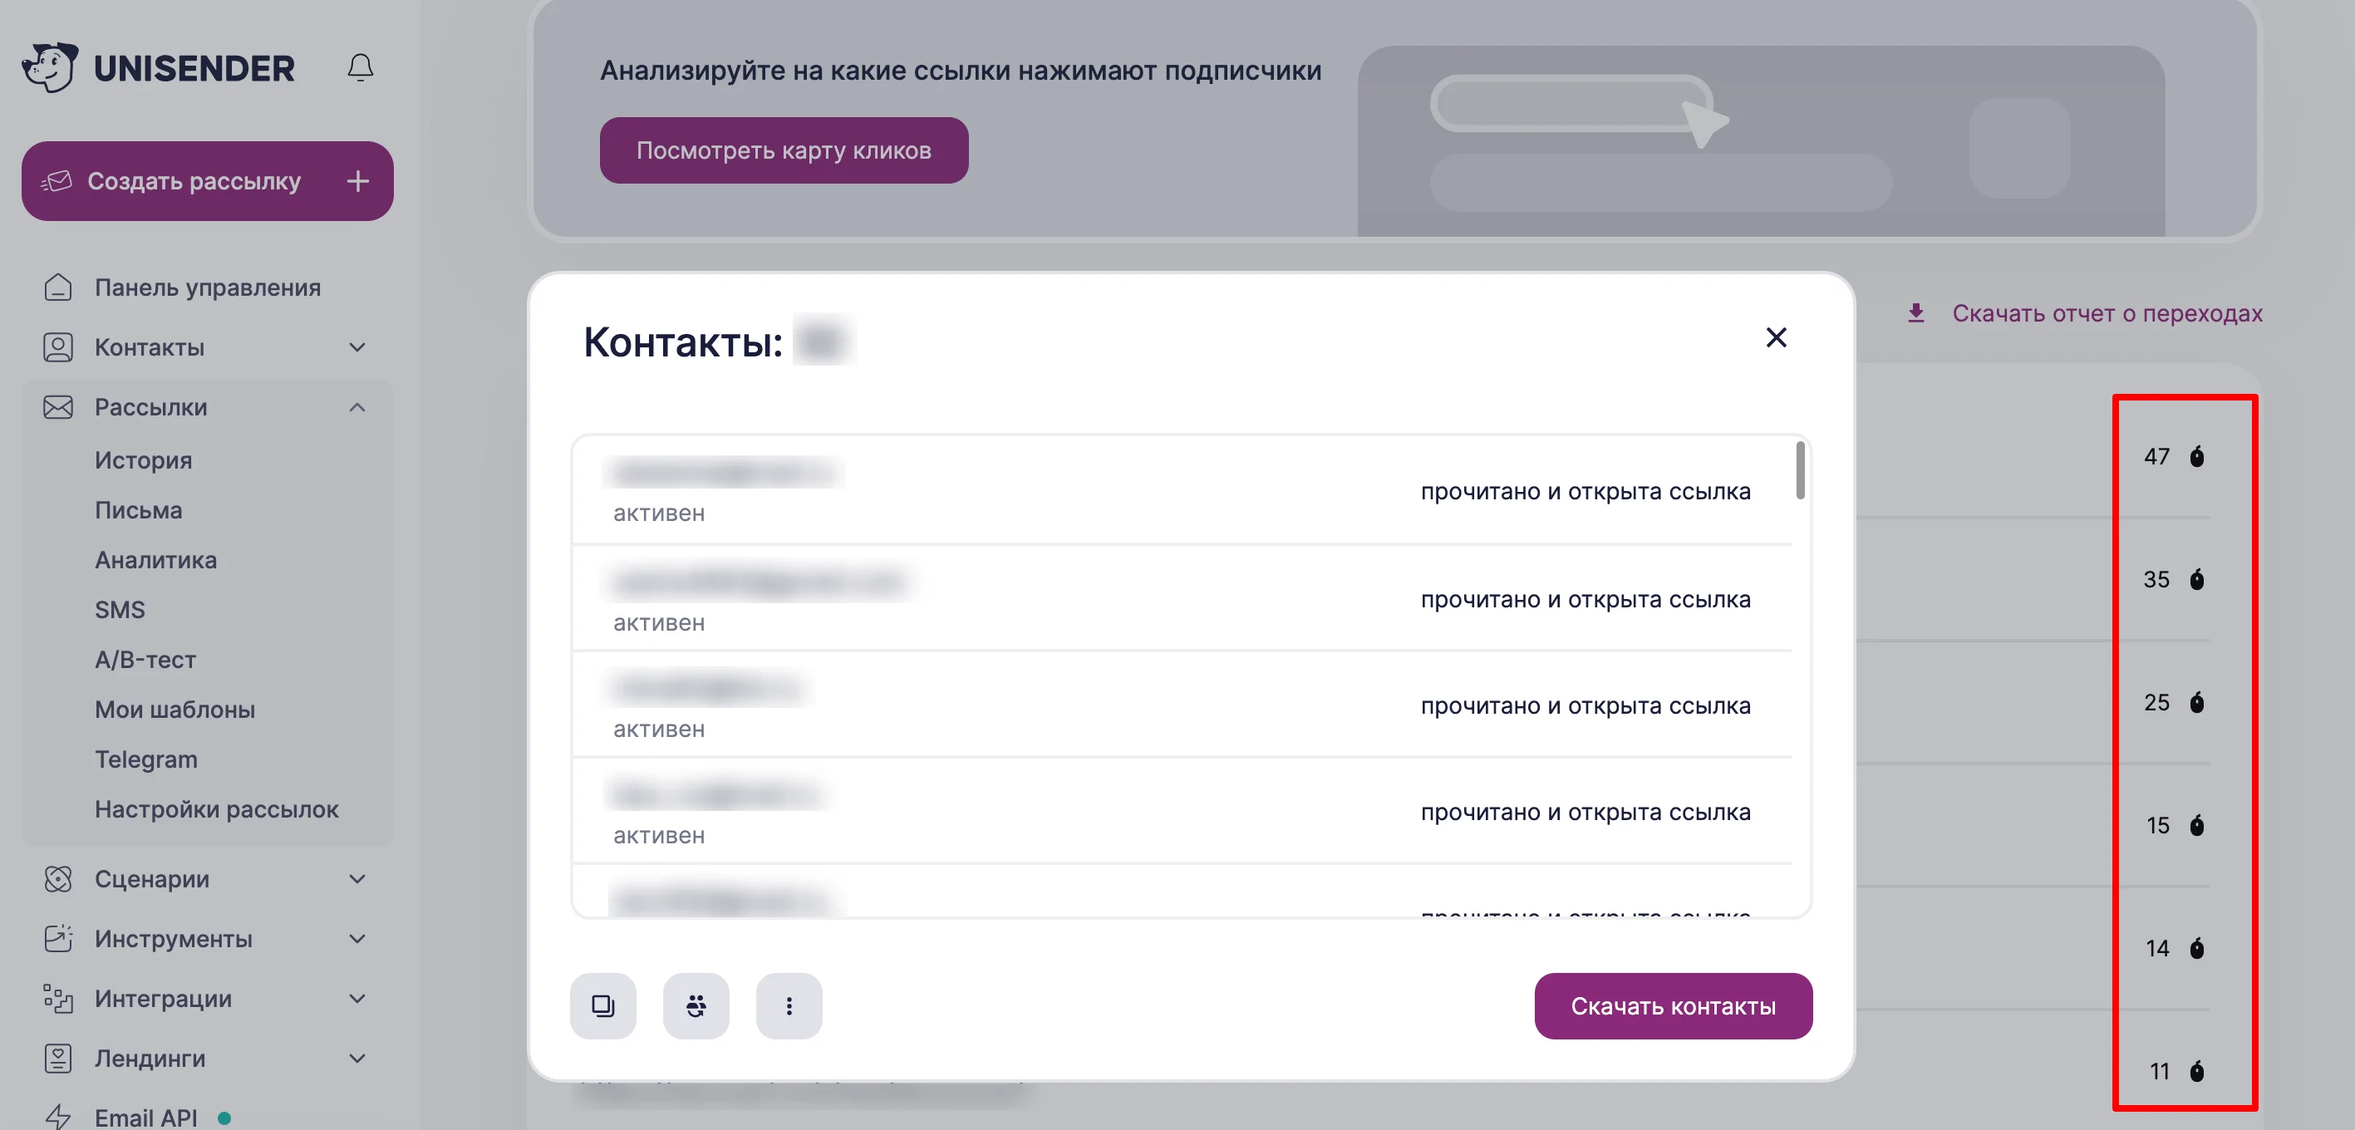
Task: Click the plus icon on Создать рассылку
Action: 357,181
